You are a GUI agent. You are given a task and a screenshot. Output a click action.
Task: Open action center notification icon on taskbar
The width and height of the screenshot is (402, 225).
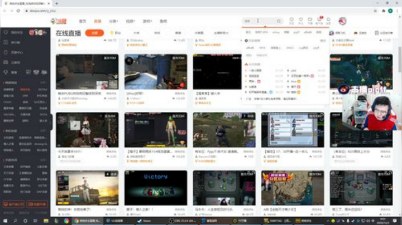point(395,221)
